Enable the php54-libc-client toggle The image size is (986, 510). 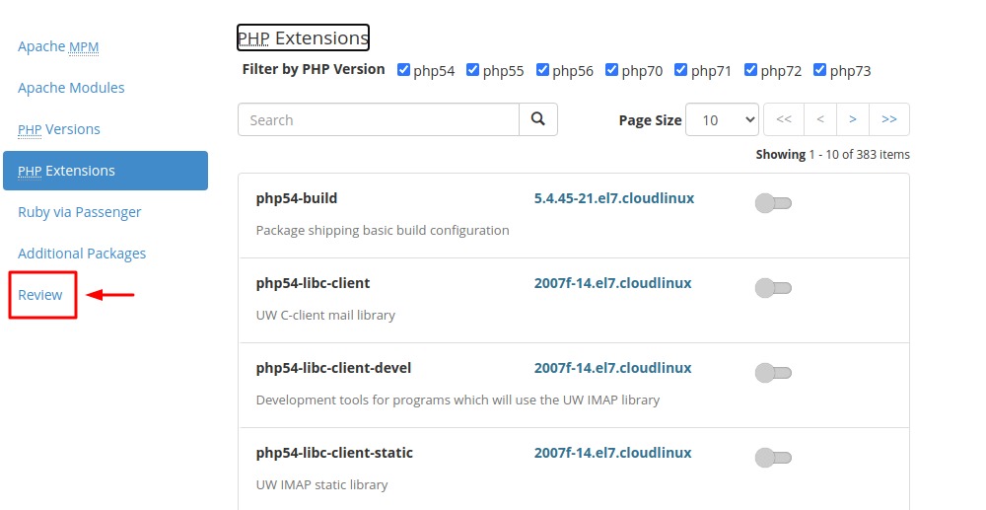(x=773, y=288)
